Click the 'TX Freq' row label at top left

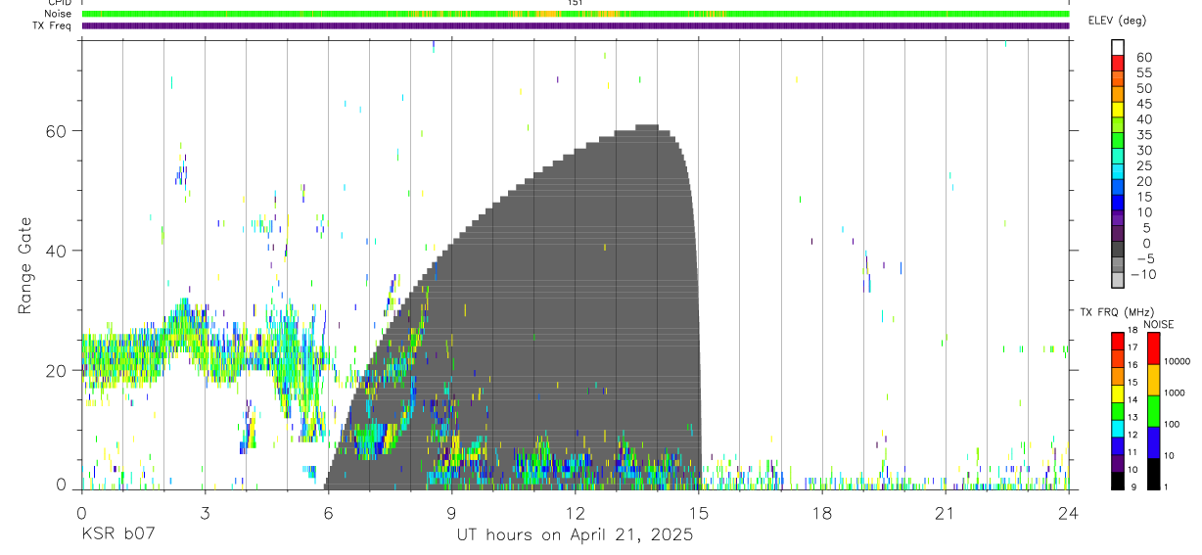[x=54, y=24]
